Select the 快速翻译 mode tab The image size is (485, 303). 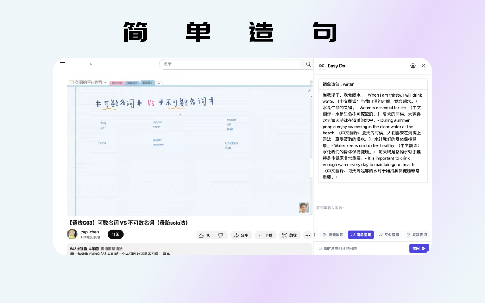(333, 235)
